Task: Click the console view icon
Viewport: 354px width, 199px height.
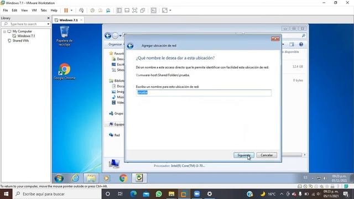Action: (154, 11)
